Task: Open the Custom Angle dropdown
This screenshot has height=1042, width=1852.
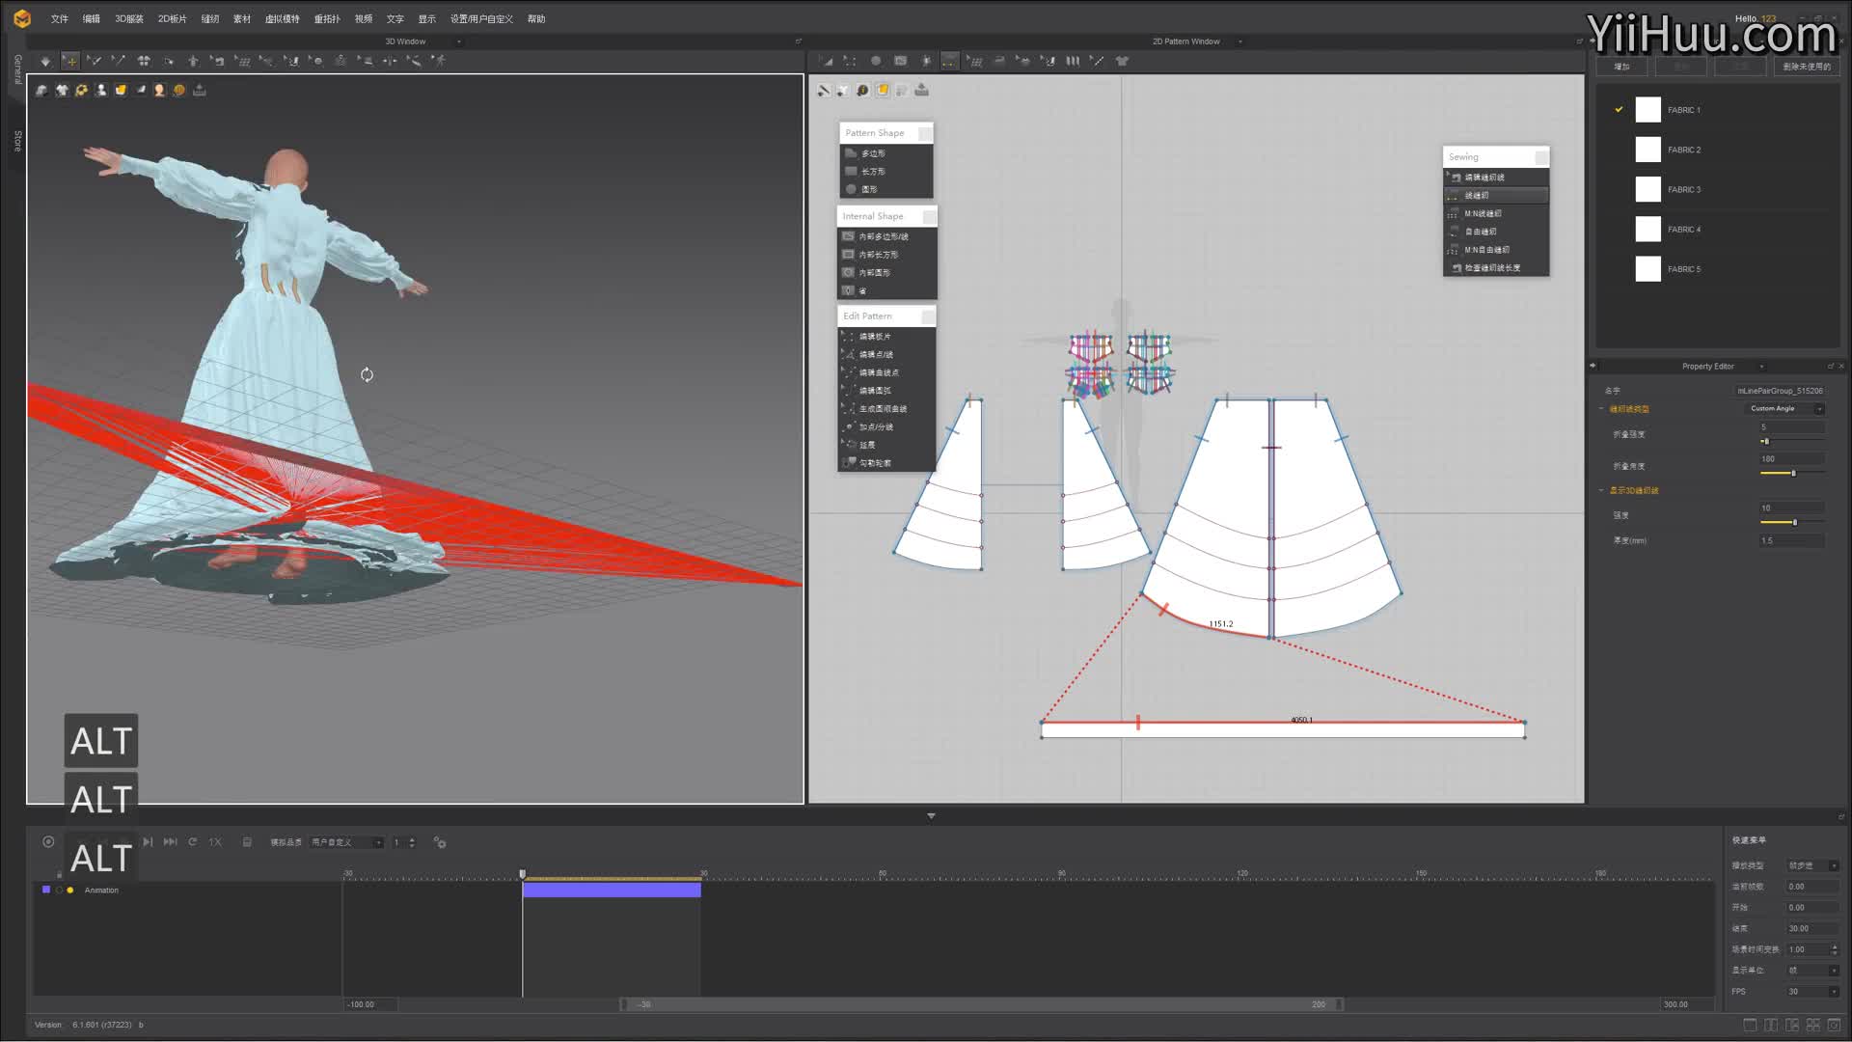Action: coord(1786,409)
